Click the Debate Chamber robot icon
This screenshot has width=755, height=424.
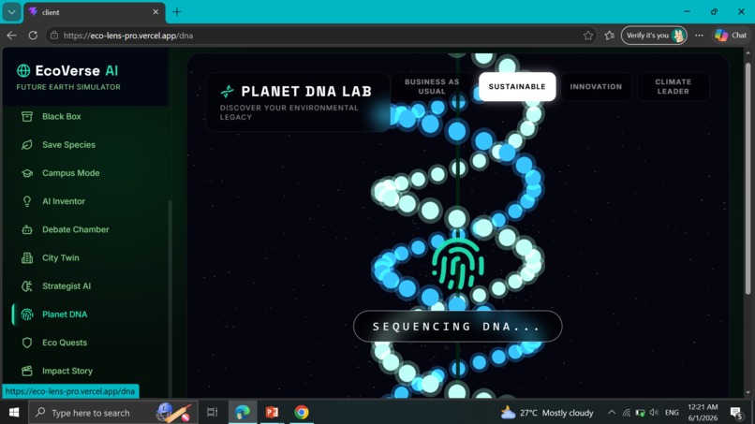pos(27,229)
